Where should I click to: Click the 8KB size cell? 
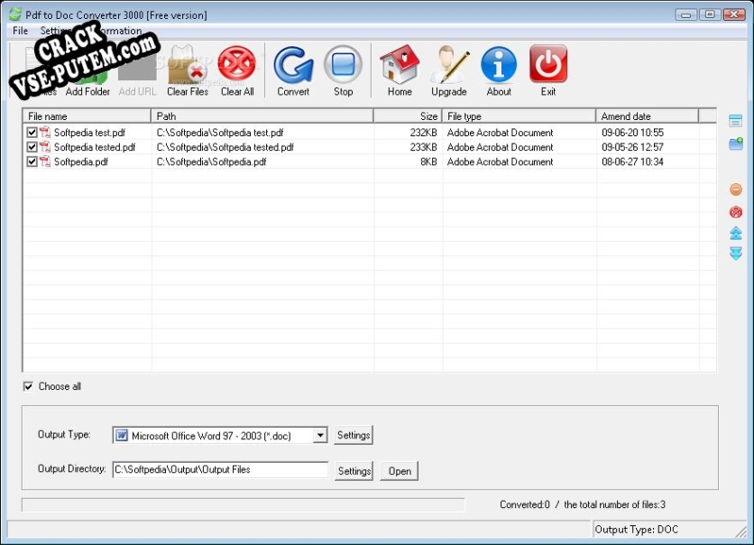[428, 162]
